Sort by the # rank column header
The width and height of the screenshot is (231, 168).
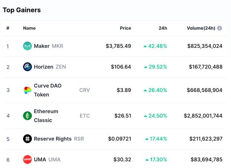(x=8, y=28)
